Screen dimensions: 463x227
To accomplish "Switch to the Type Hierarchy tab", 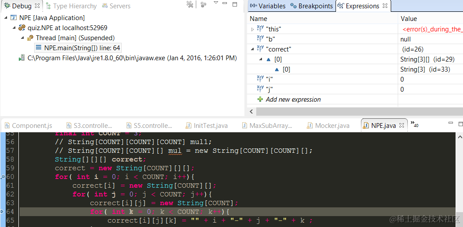I will coord(71,6).
